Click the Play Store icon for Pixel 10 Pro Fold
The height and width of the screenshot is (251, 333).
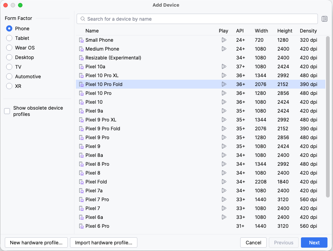(x=224, y=84)
